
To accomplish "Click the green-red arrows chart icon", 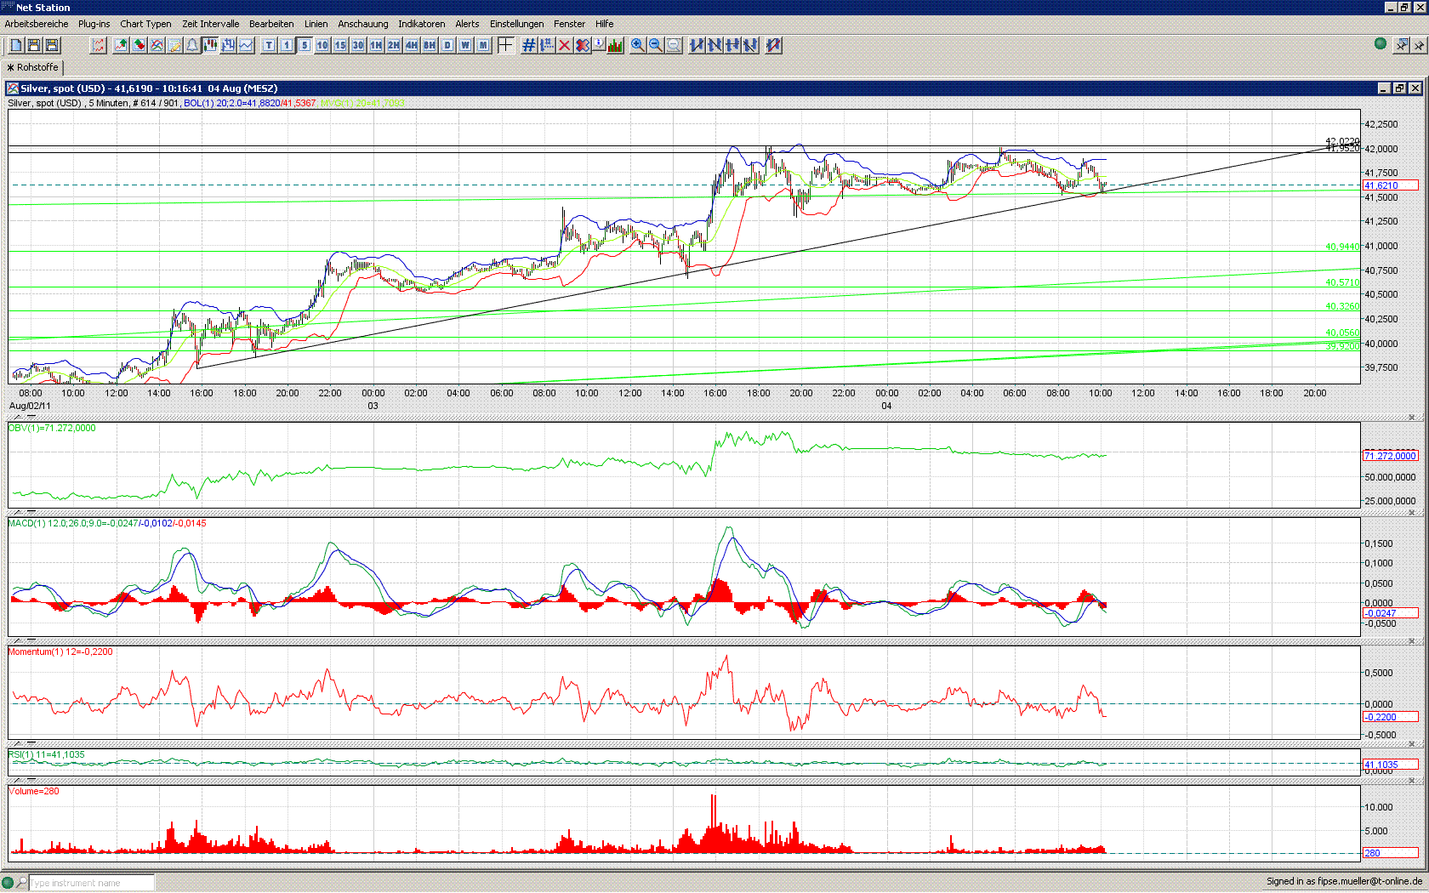I will pos(139,45).
